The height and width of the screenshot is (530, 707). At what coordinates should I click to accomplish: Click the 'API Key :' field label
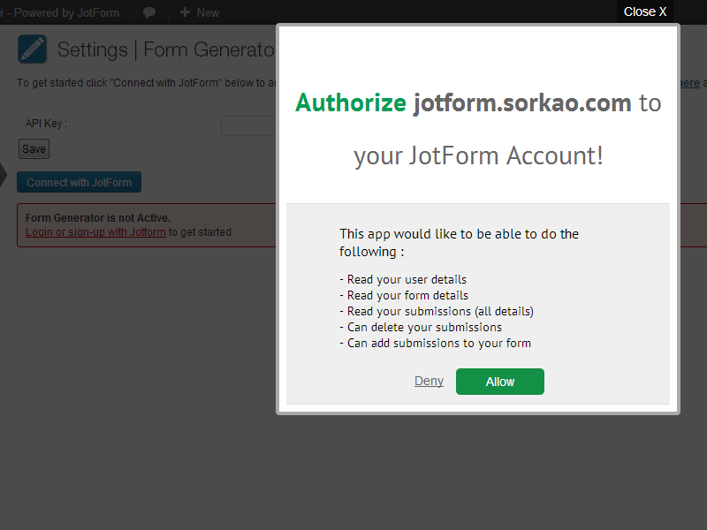tap(47, 124)
